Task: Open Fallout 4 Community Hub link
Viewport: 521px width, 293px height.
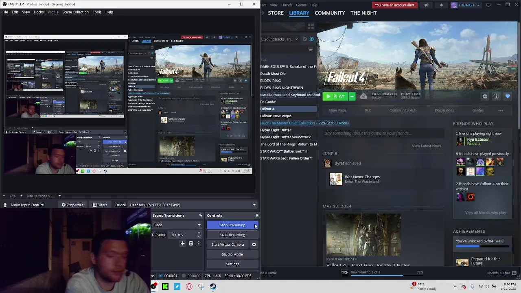Action: [x=403, y=110]
